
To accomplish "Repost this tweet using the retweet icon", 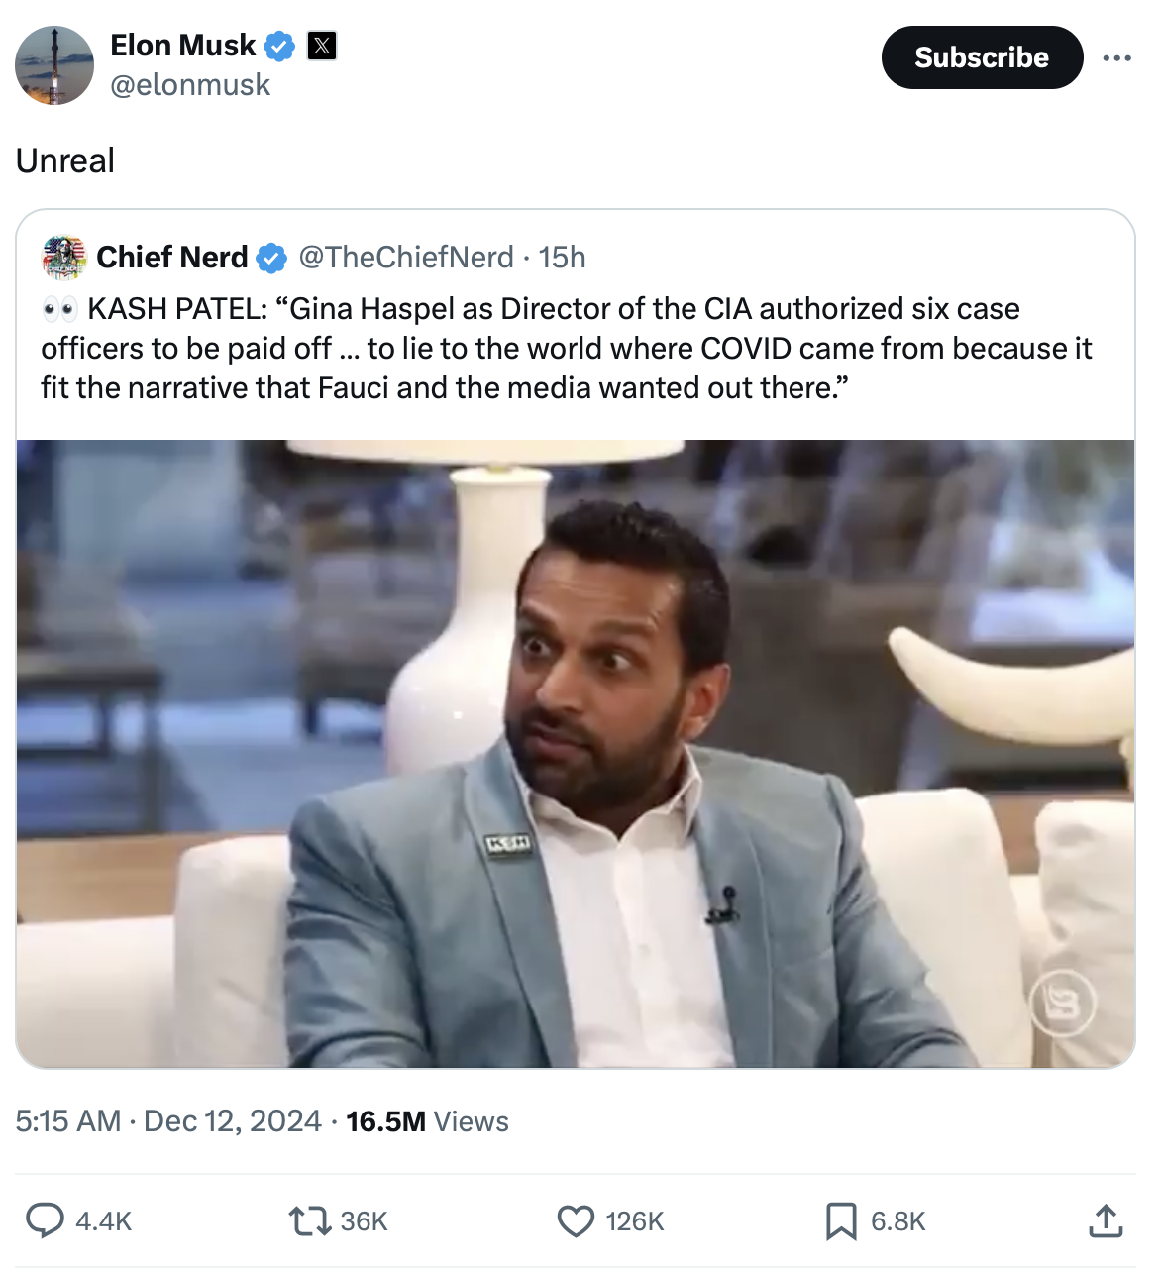I will tap(308, 1220).
